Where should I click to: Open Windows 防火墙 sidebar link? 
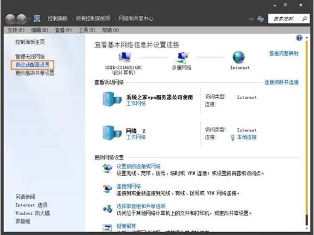coord(33,213)
